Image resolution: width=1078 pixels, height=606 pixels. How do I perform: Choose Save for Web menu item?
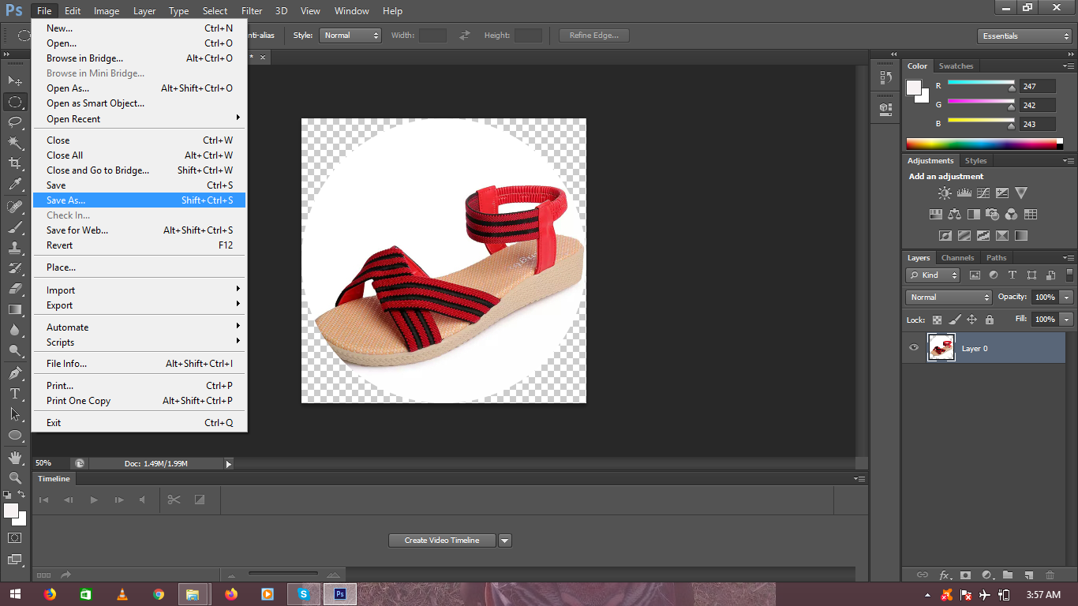coord(140,230)
